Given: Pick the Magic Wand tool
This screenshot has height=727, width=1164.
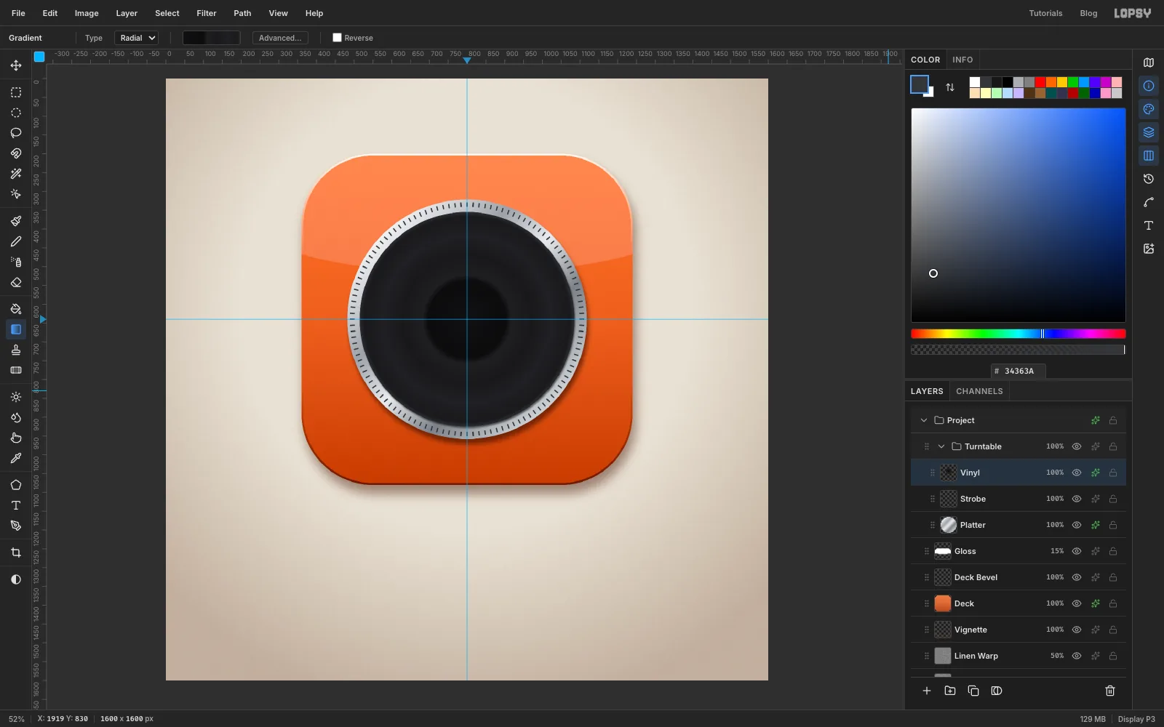Looking at the screenshot, I should [16, 174].
